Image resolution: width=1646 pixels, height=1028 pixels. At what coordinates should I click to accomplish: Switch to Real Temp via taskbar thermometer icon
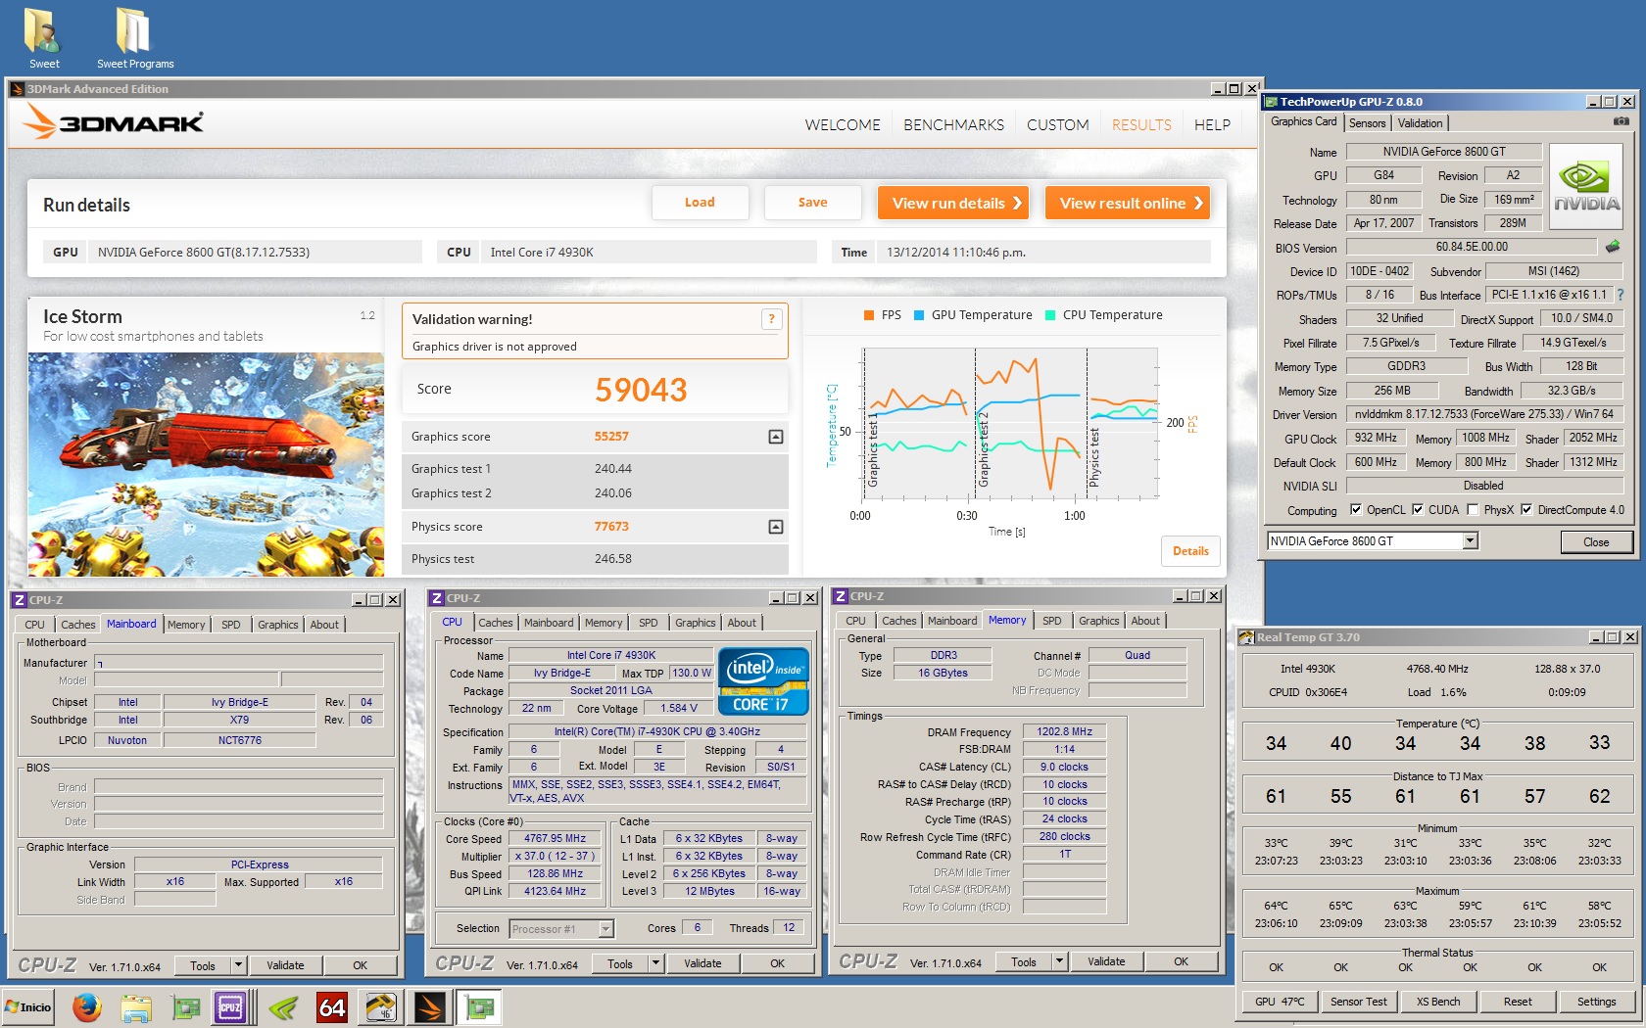381,1006
